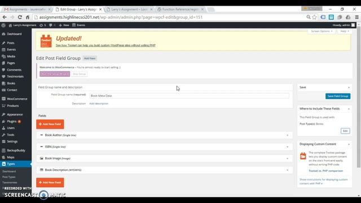Click the Types sidebar icon
The width and height of the screenshot is (361, 203).
pos(3,164)
